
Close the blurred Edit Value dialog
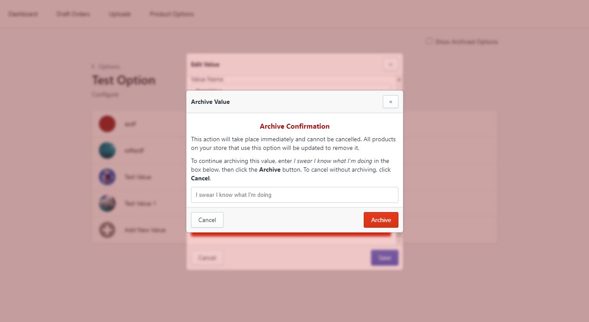(x=390, y=65)
